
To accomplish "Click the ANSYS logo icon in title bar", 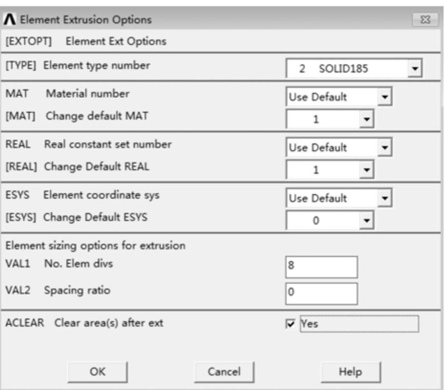I will [x=10, y=20].
